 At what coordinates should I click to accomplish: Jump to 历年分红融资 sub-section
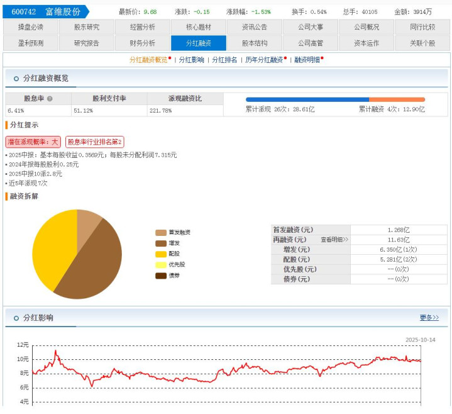tap(264, 60)
